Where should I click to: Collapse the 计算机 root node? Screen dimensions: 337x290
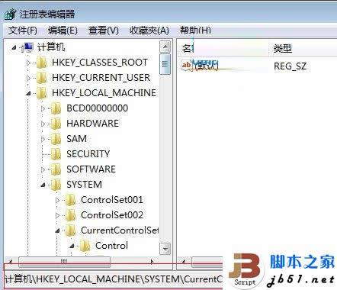(x=14, y=47)
